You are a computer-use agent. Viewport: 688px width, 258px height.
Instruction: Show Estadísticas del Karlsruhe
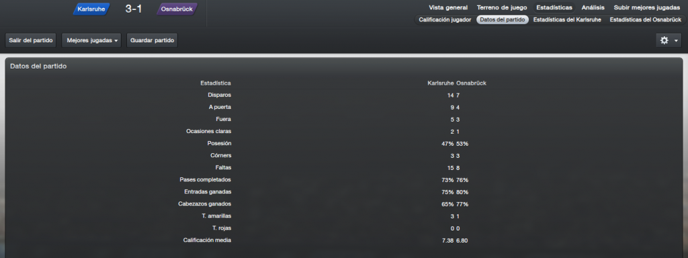tap(568, 19)
